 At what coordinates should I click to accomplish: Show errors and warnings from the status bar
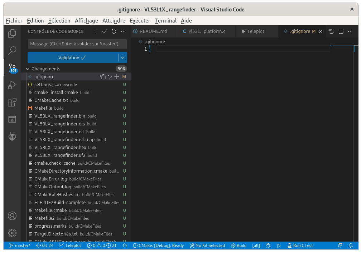coord(102,245)
